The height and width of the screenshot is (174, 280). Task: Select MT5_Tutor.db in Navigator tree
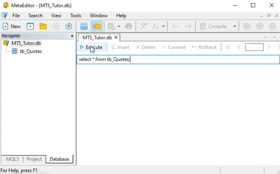26,43
